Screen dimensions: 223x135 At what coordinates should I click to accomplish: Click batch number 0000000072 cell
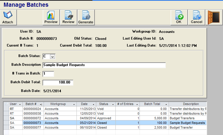tap(33, 118)
